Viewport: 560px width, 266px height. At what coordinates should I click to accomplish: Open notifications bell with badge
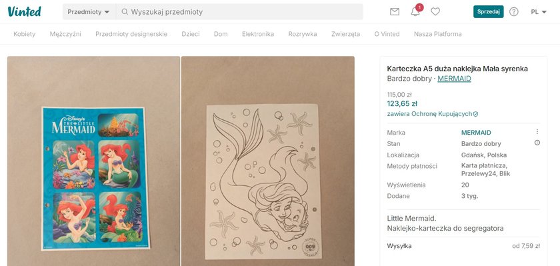416,11
